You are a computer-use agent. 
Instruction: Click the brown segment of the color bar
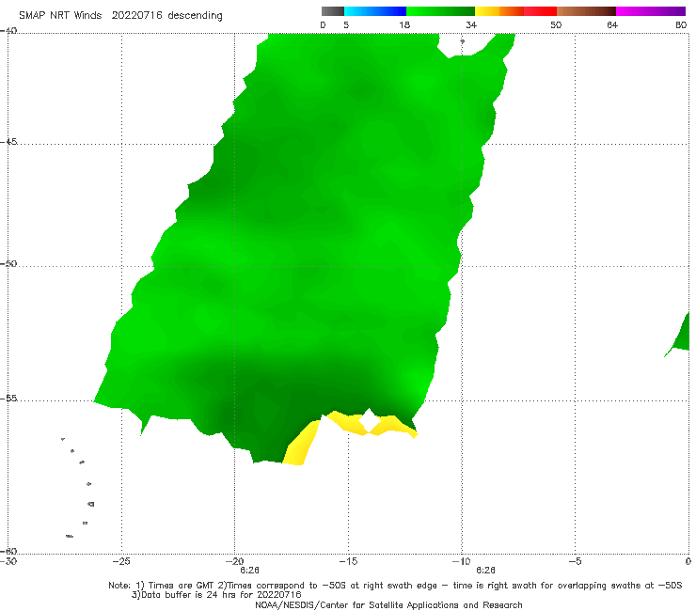[586, 11]
